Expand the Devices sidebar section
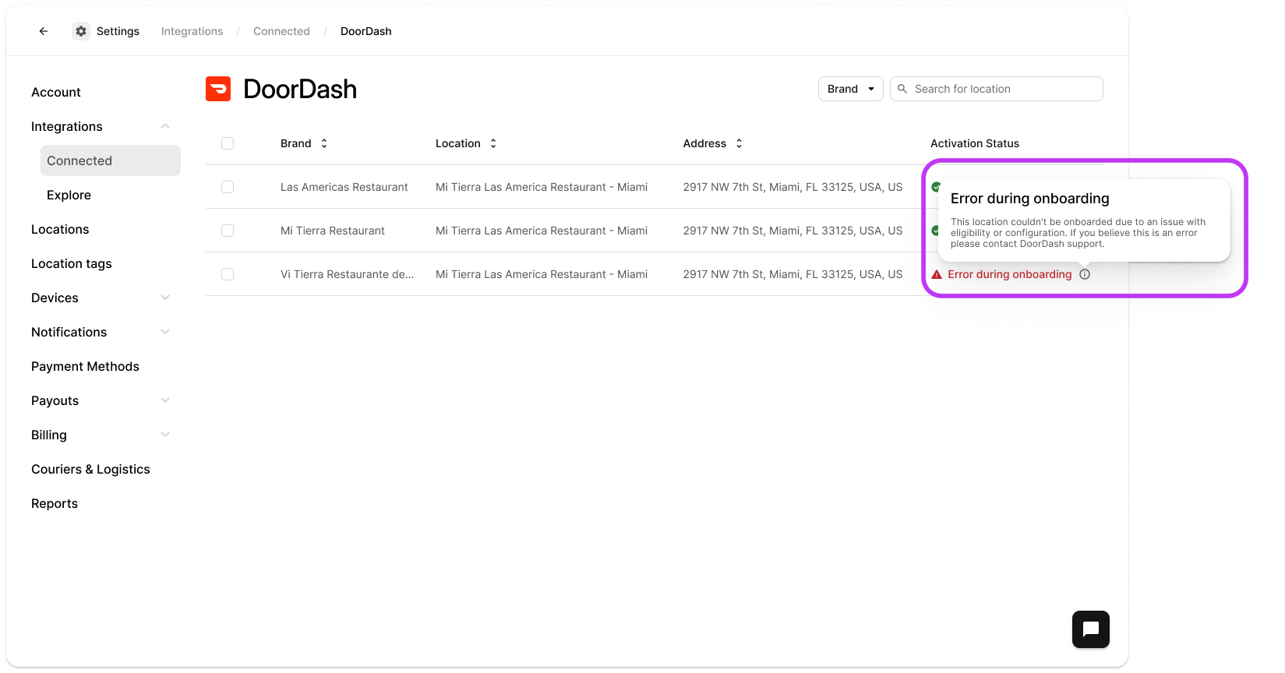The image size is (1285, 673). click(165, 298)
